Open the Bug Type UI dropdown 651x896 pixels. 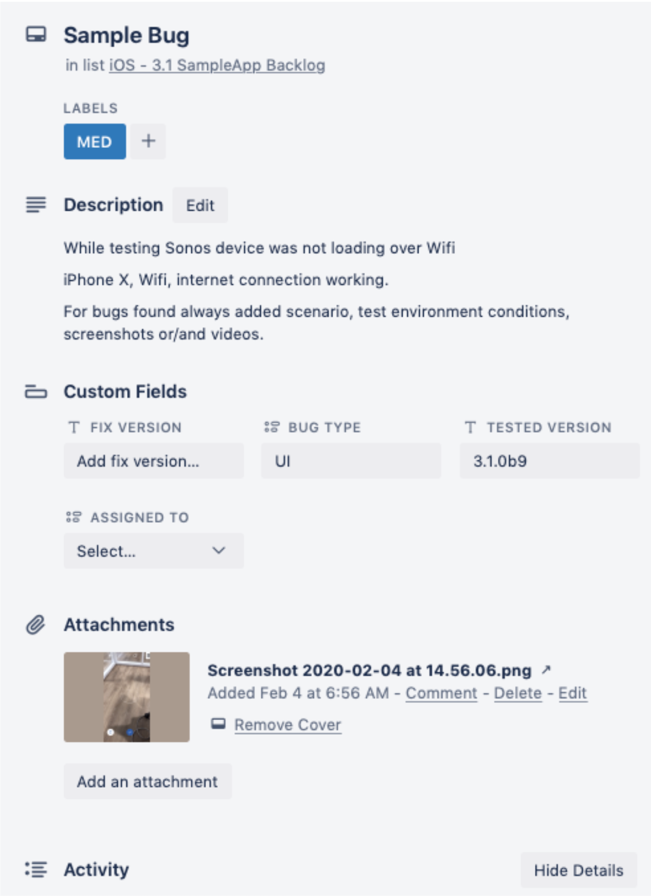click(x=351, y=461)
